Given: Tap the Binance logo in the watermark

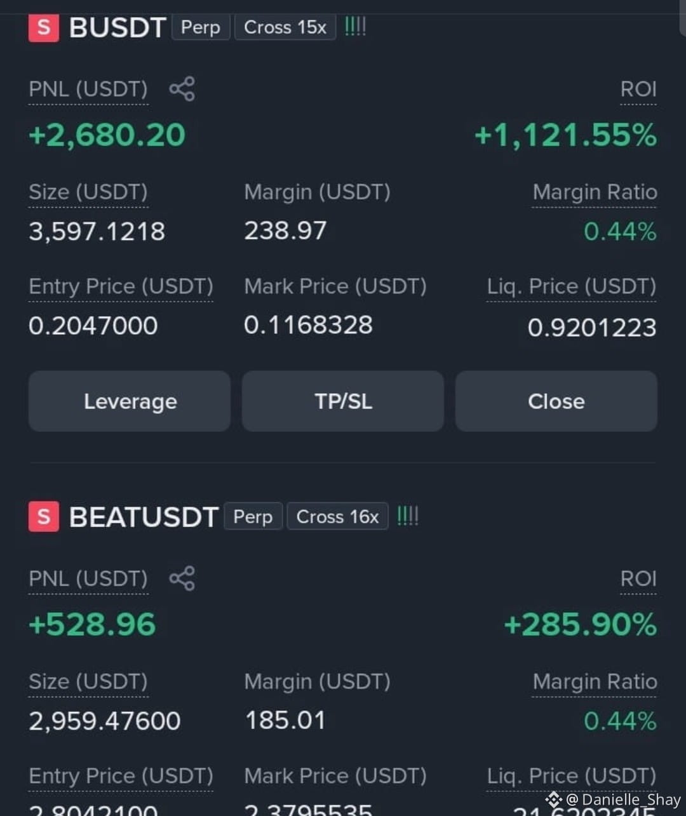Looking at the screenshot, I should pos(553,799).
